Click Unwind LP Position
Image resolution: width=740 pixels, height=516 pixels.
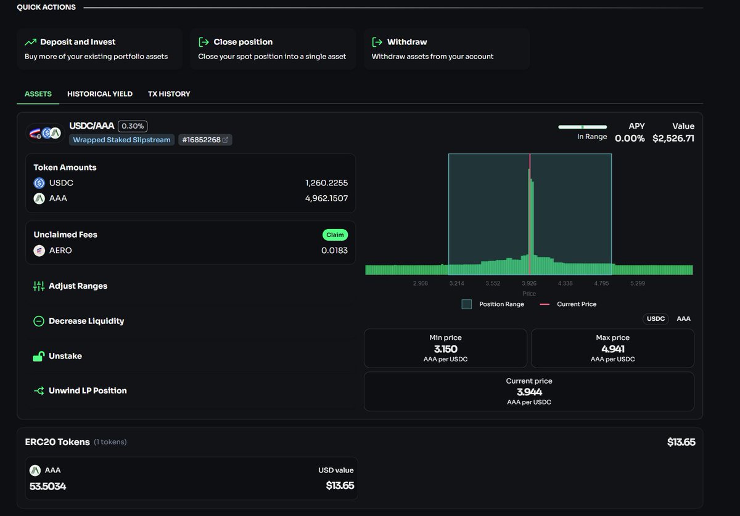tap(88, 391)
